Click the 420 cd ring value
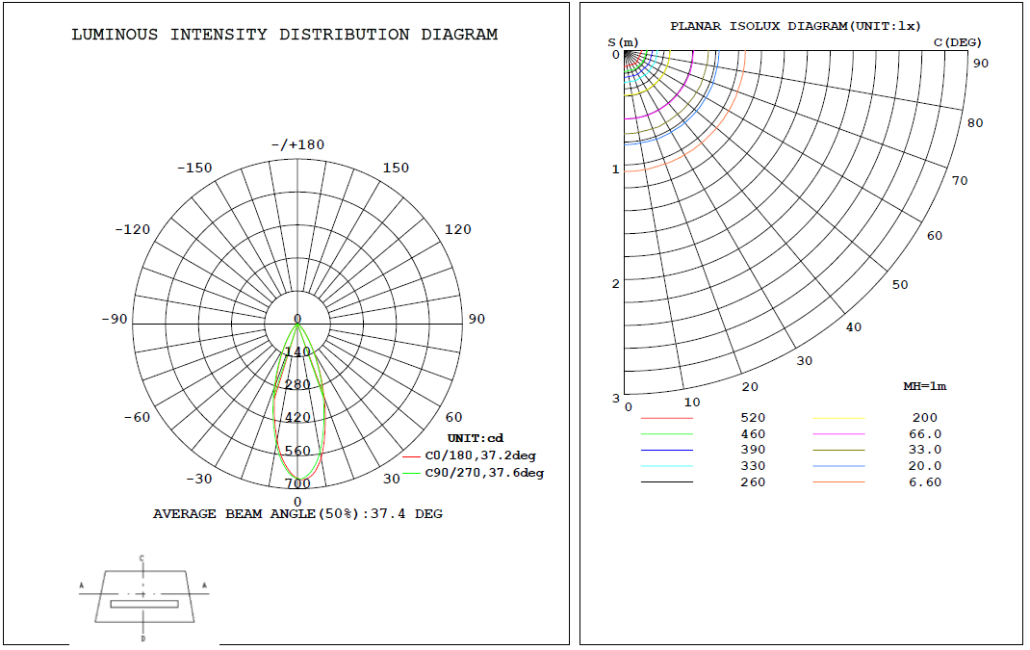 pos(297,417)
